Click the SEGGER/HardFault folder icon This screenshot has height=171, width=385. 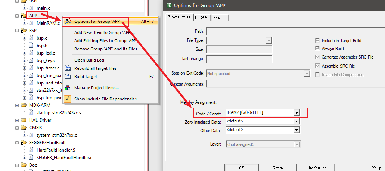23,143
